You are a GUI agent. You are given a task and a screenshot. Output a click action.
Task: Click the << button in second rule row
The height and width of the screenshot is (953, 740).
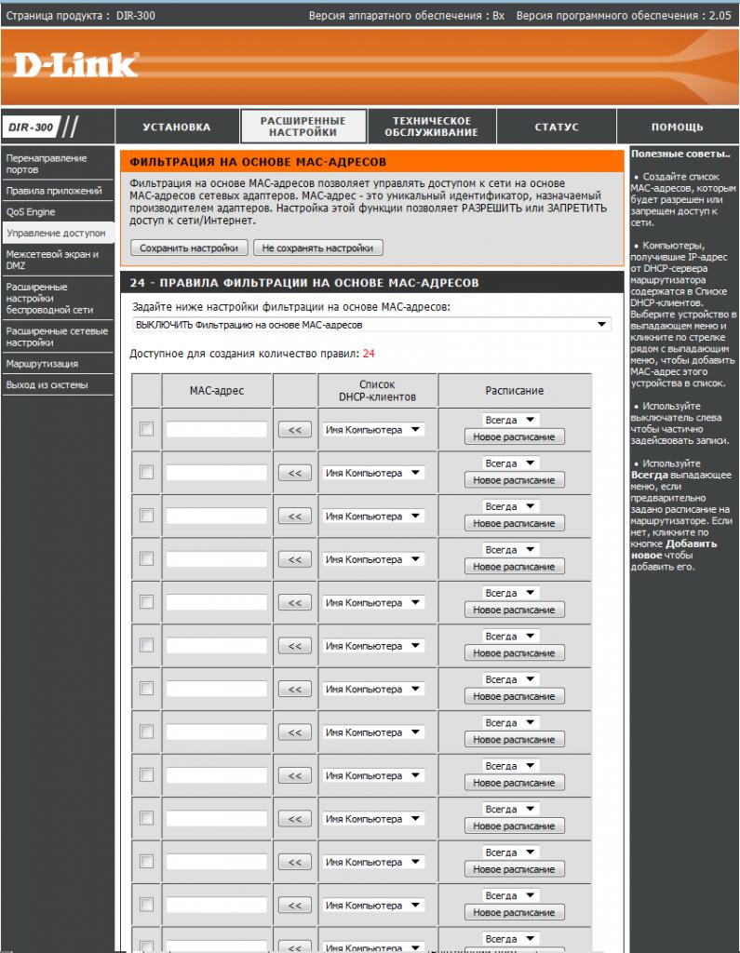(x=295, y=473)
